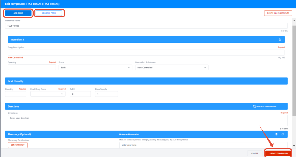Image resolution: width=296 pixels, height=157 pixels.
Task: Delete Ingredient 1 with its trash icon
Action: point(280,40)
